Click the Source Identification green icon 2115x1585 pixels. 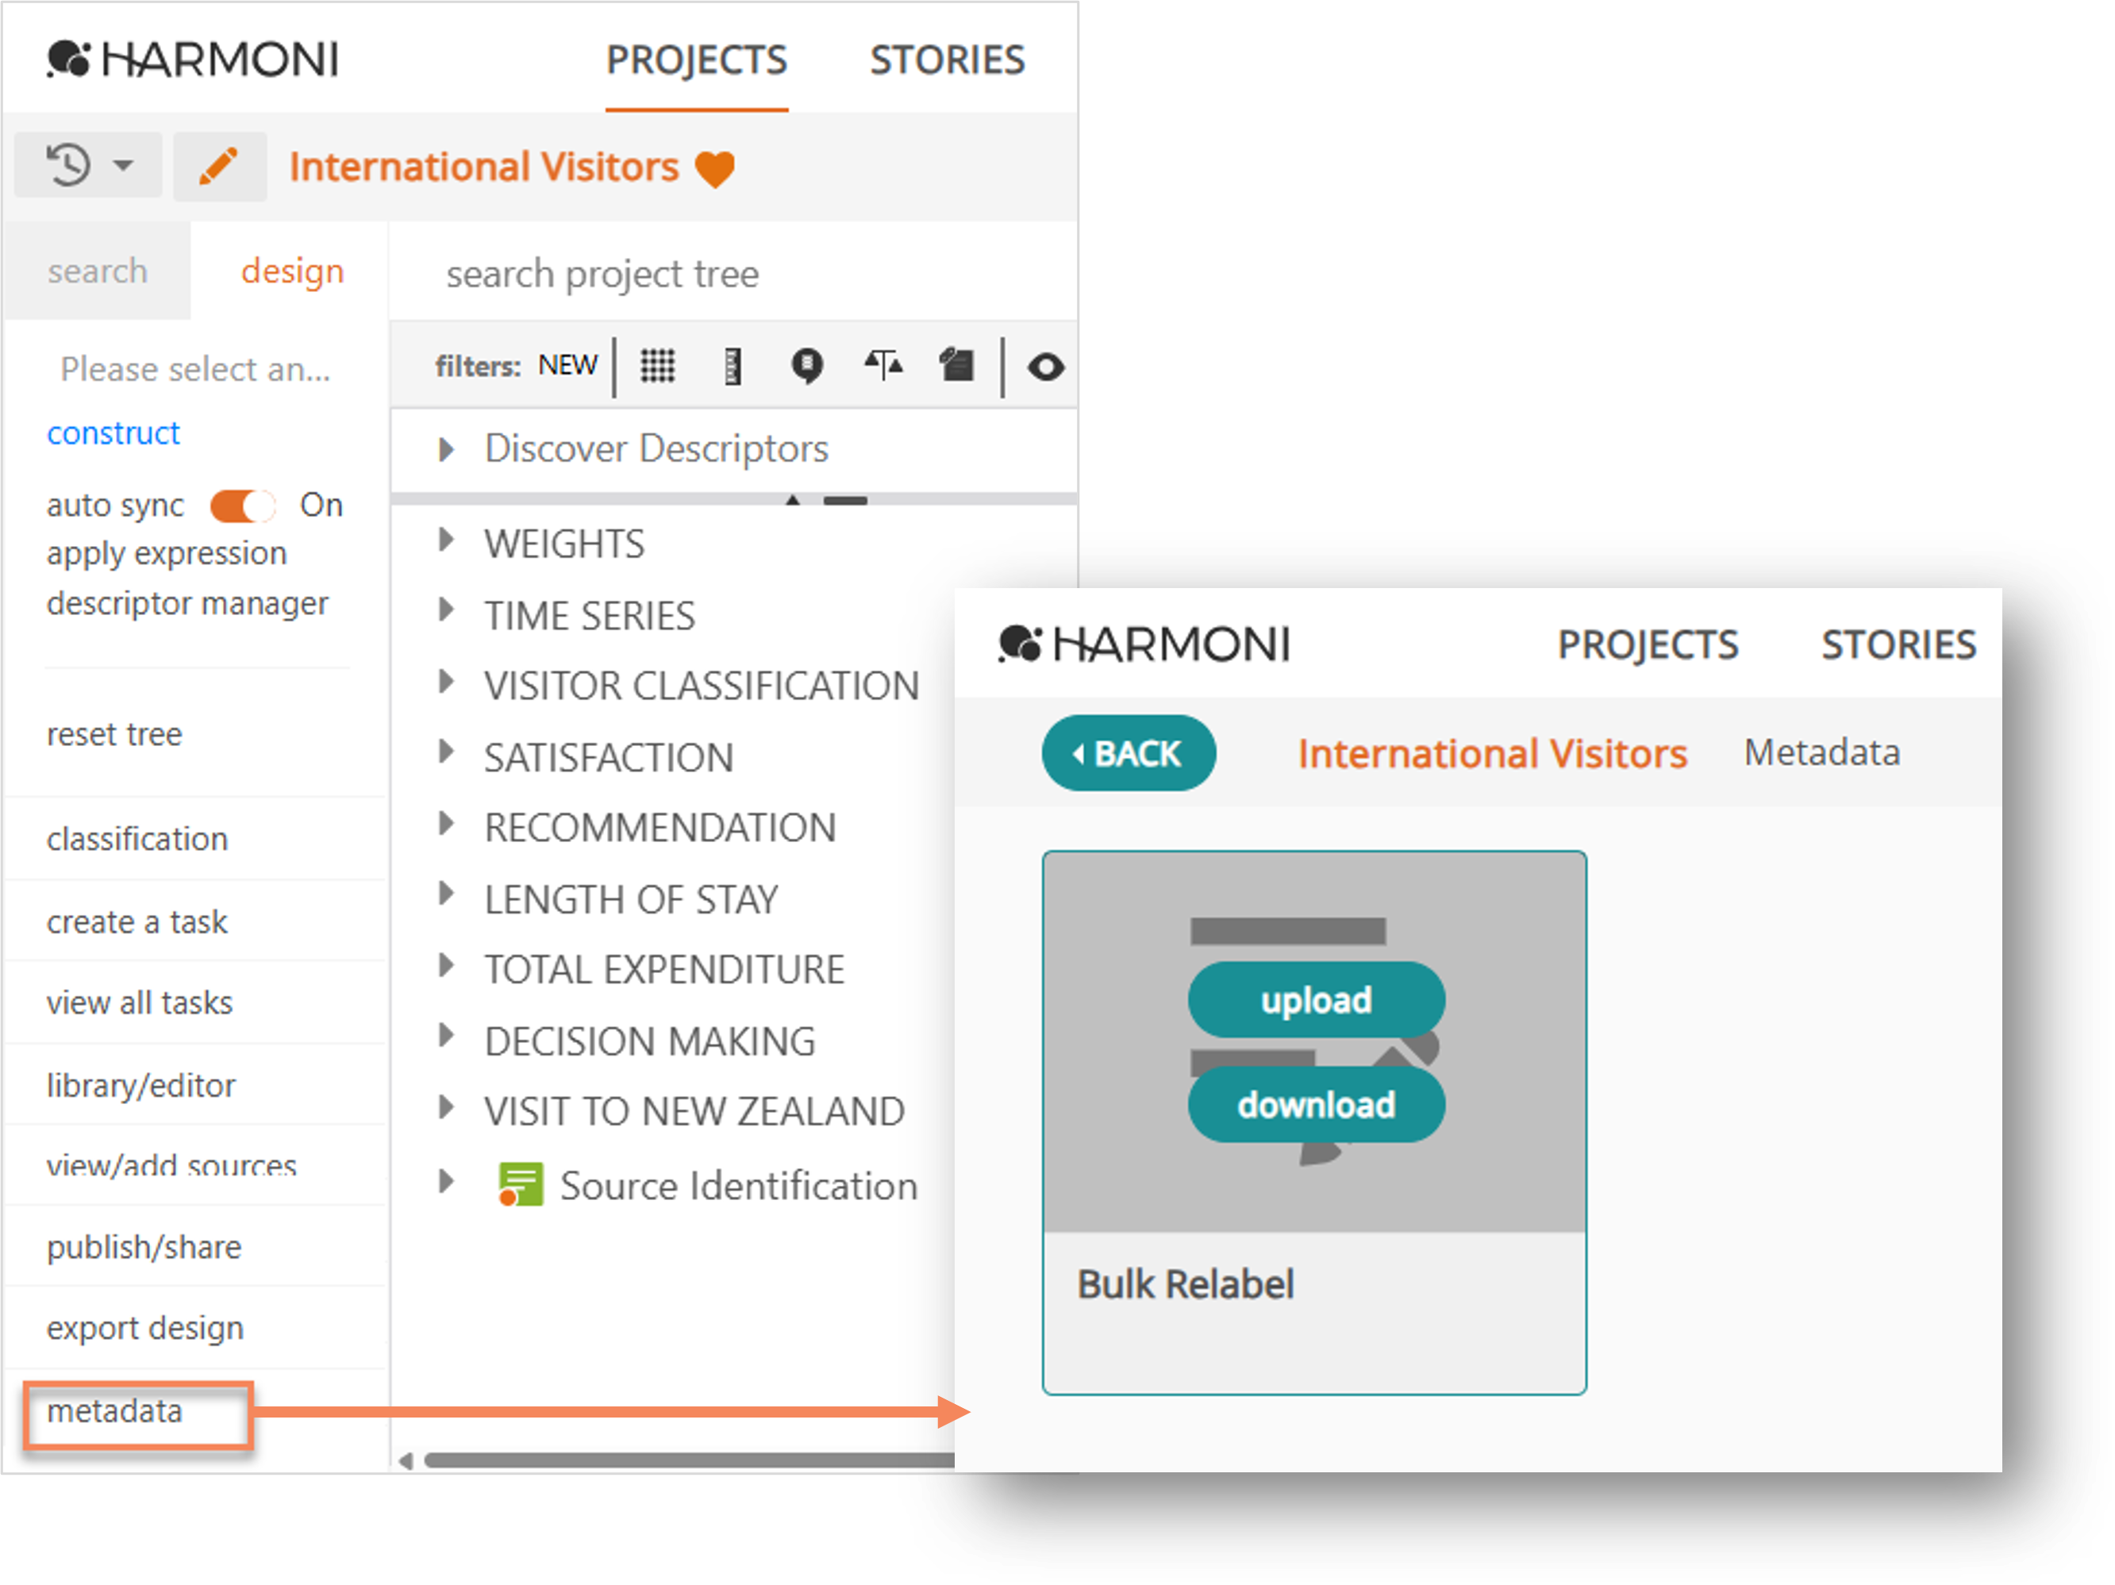click(520, 1184)
